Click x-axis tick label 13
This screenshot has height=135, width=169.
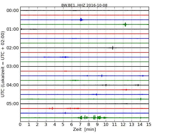click(x=132, y=124)
